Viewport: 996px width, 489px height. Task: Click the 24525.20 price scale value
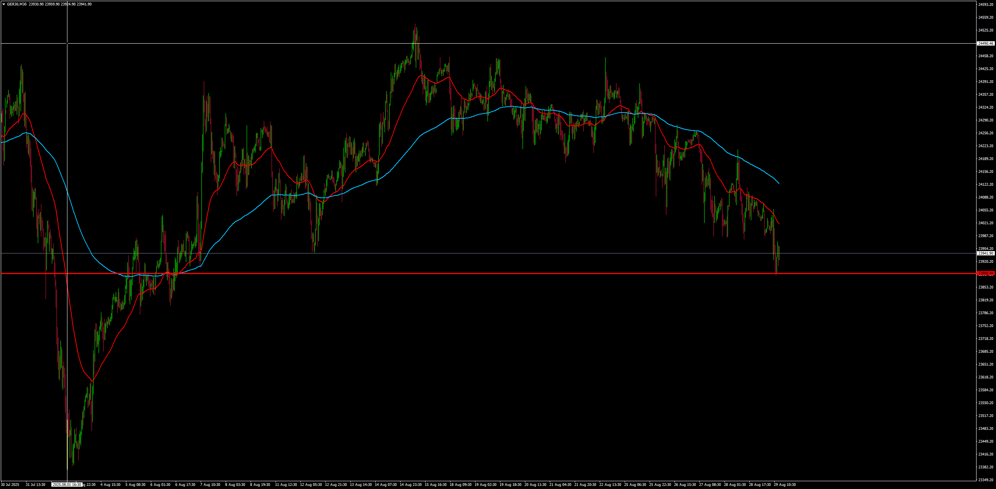coord(986,30)
